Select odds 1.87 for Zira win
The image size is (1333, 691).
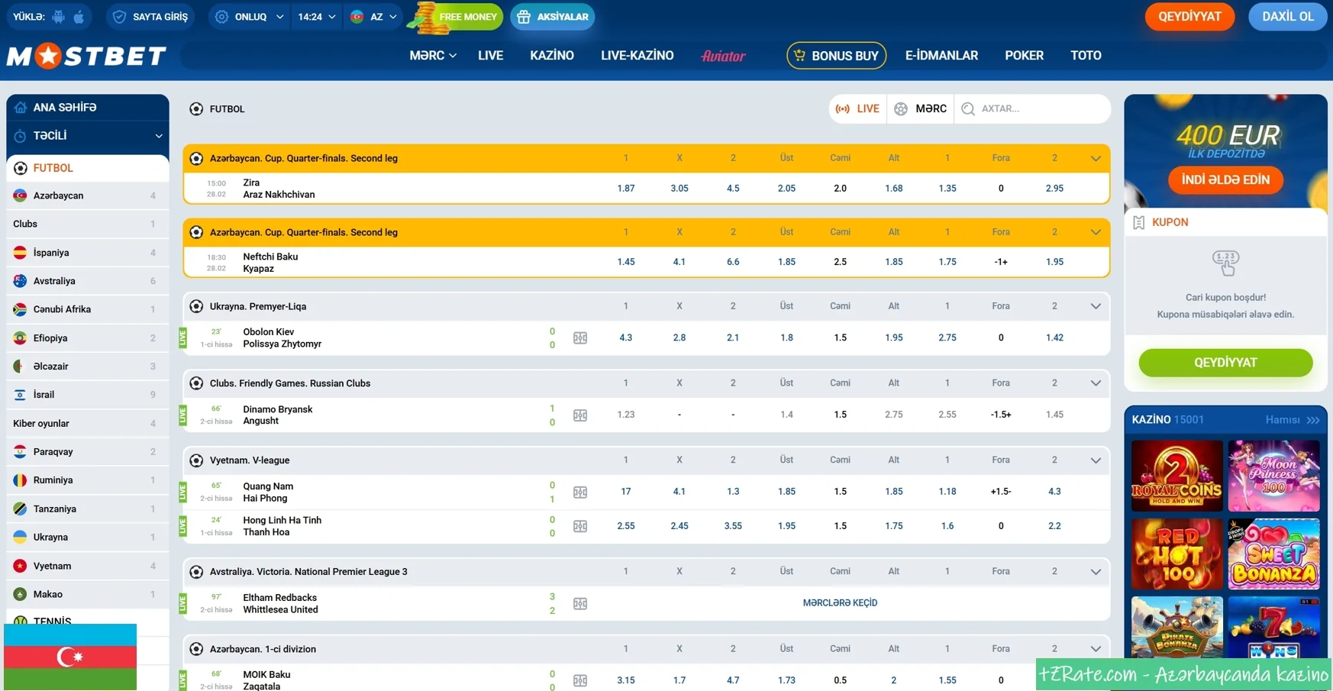(x=625, y=188)
